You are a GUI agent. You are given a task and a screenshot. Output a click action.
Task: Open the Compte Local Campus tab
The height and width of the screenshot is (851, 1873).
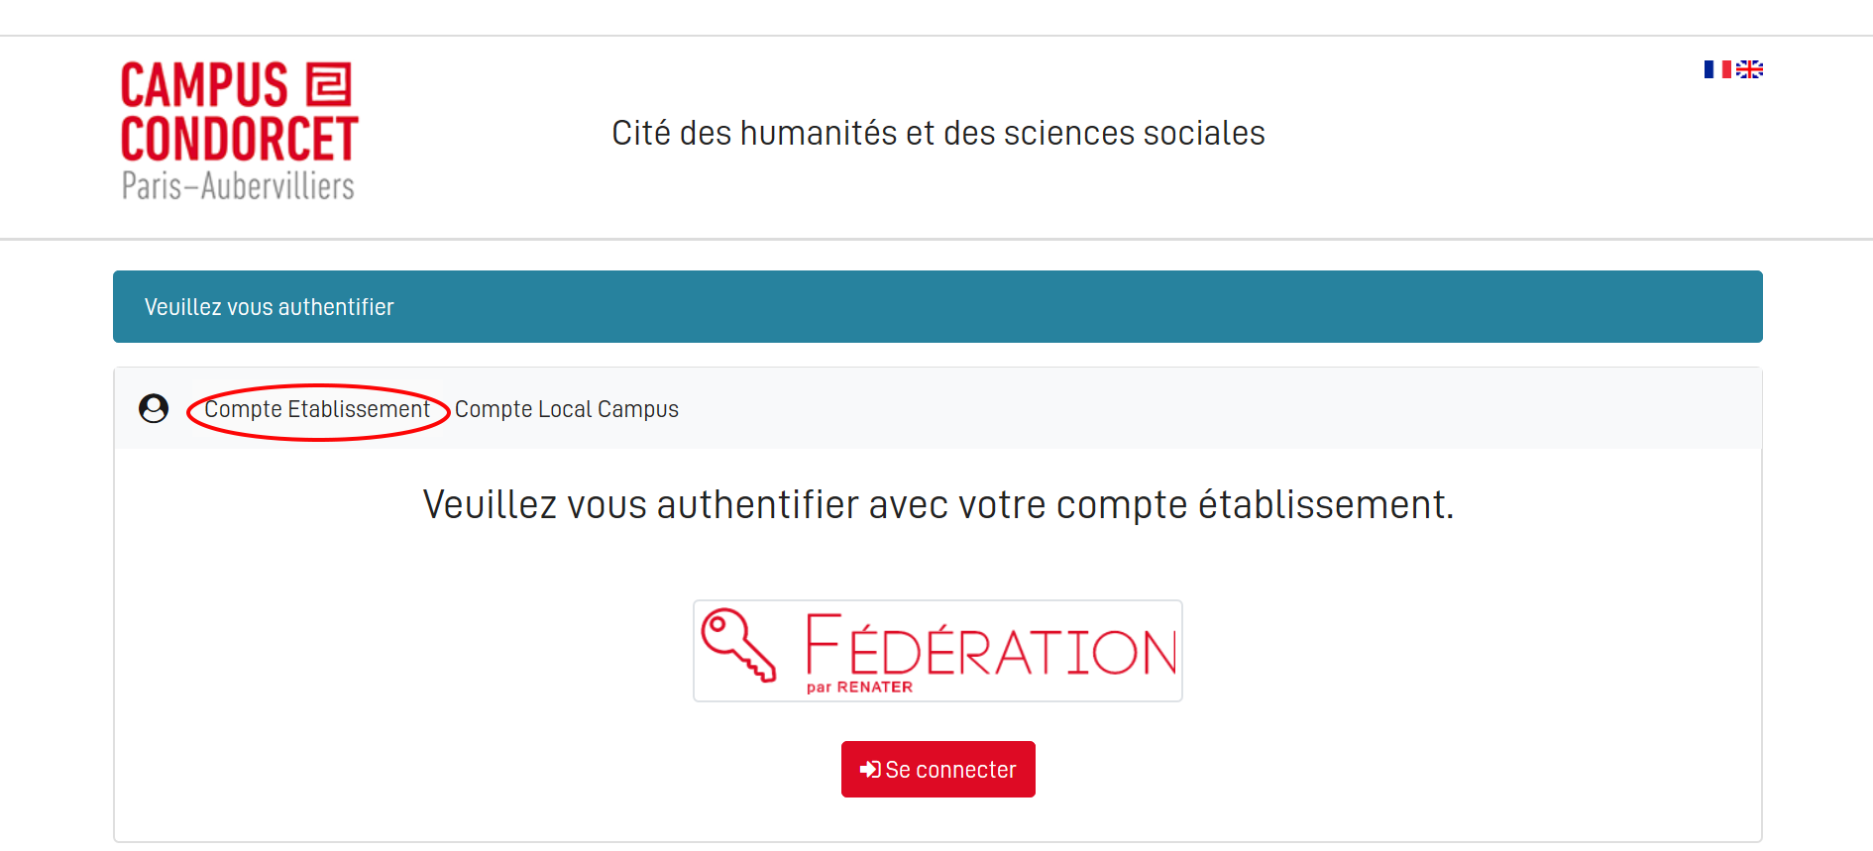tap(567, 409)
